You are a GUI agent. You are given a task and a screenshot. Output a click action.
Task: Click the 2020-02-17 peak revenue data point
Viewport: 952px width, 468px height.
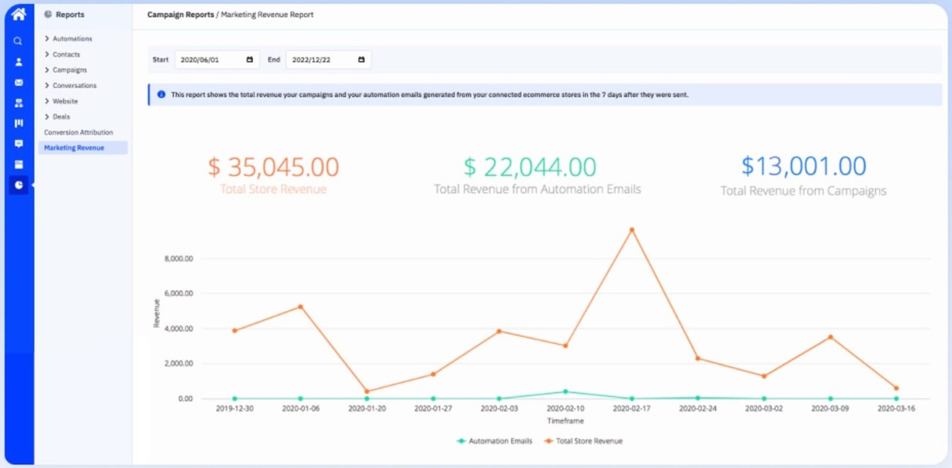[632, 230]
